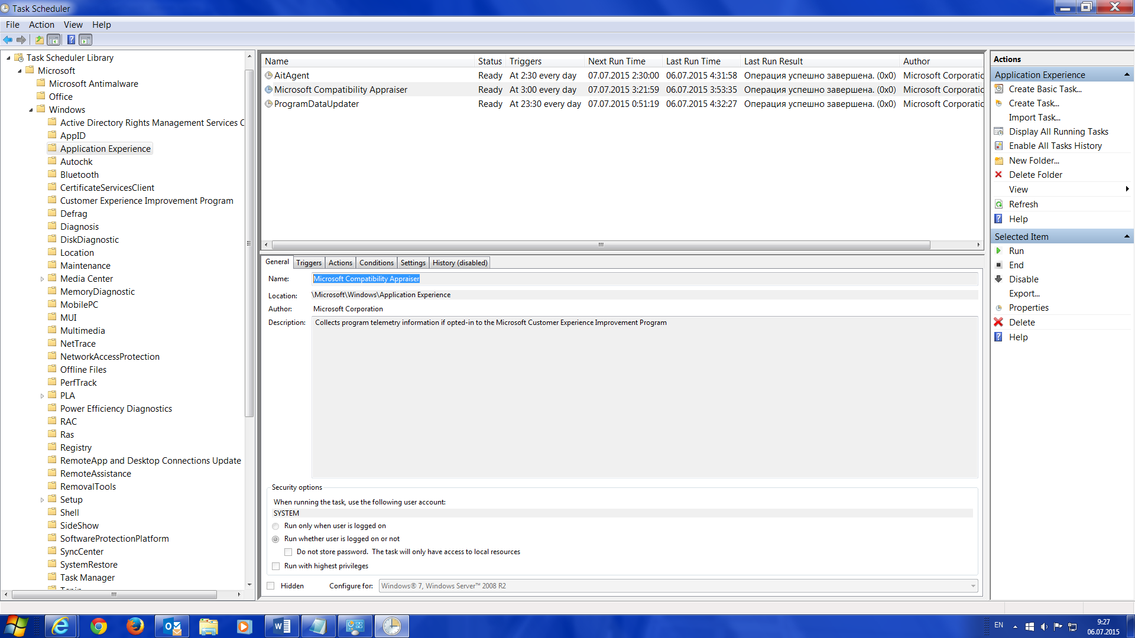The height and width of the screenshot is (638, 1135).
Task: Toggle the Do not store password checkbox
Action: point(288,552)
